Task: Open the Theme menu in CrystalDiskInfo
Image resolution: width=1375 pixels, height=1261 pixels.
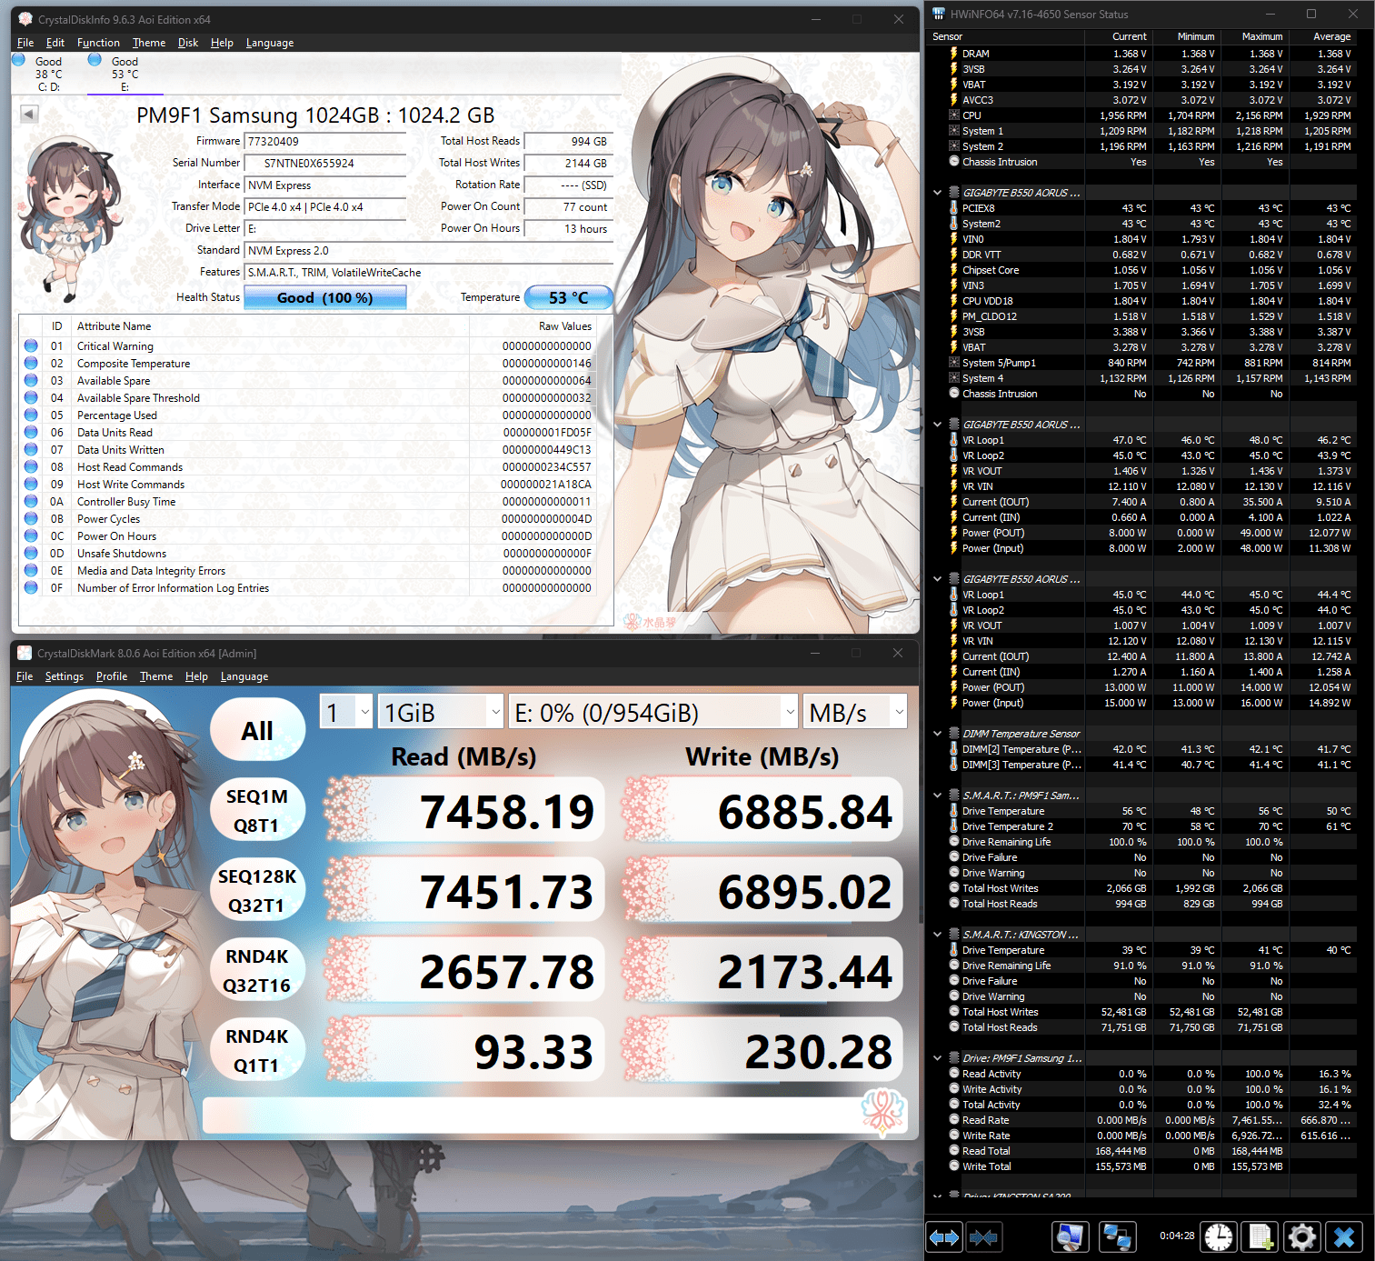Action: [149, 43]
